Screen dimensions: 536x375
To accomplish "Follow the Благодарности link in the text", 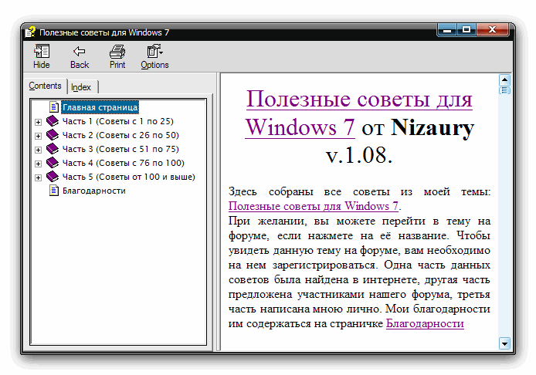I will 425,324.
